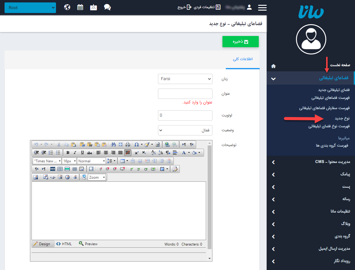Toggle Bold formatting

[68, 153]
